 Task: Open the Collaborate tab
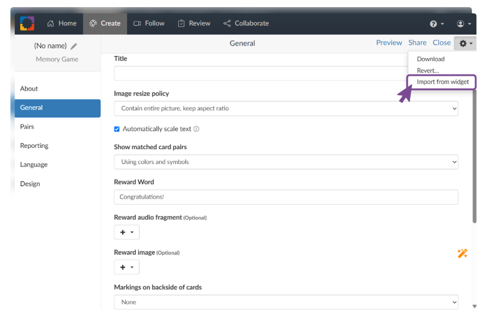coord(246,23)
